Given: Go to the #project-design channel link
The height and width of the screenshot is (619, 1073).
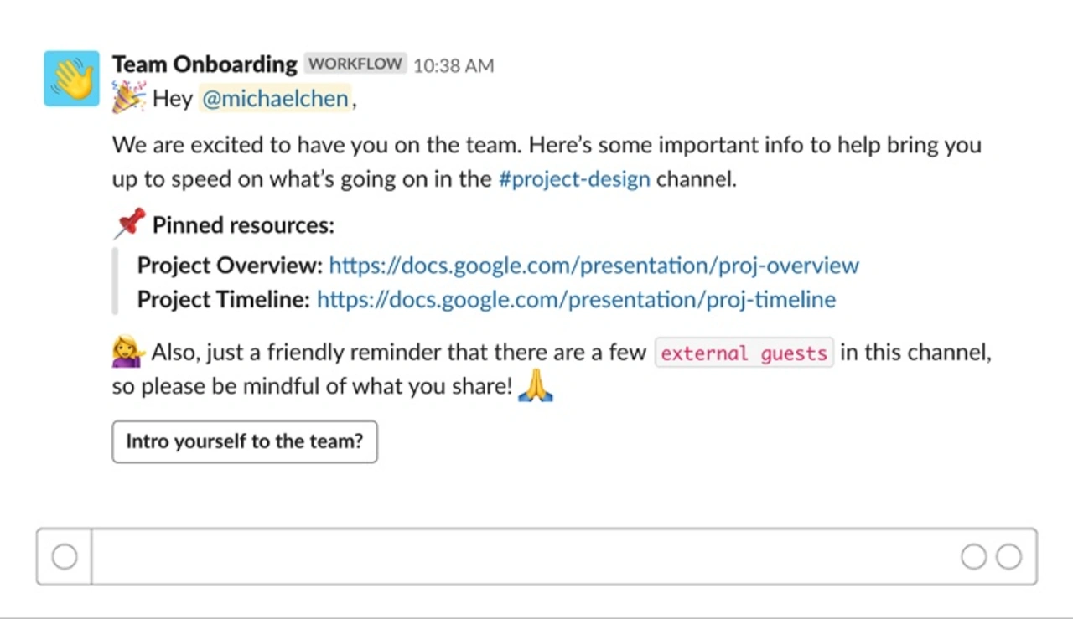Looking at the screenshot, I should point(574,179).
